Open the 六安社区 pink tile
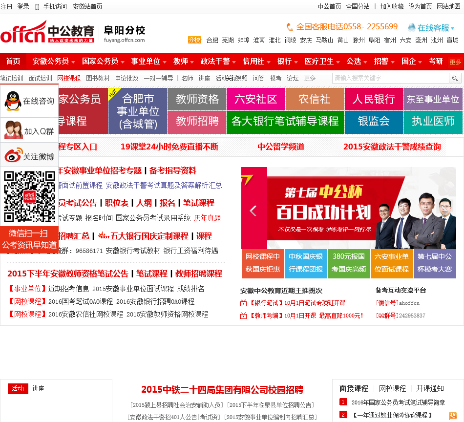 (255, 99)
